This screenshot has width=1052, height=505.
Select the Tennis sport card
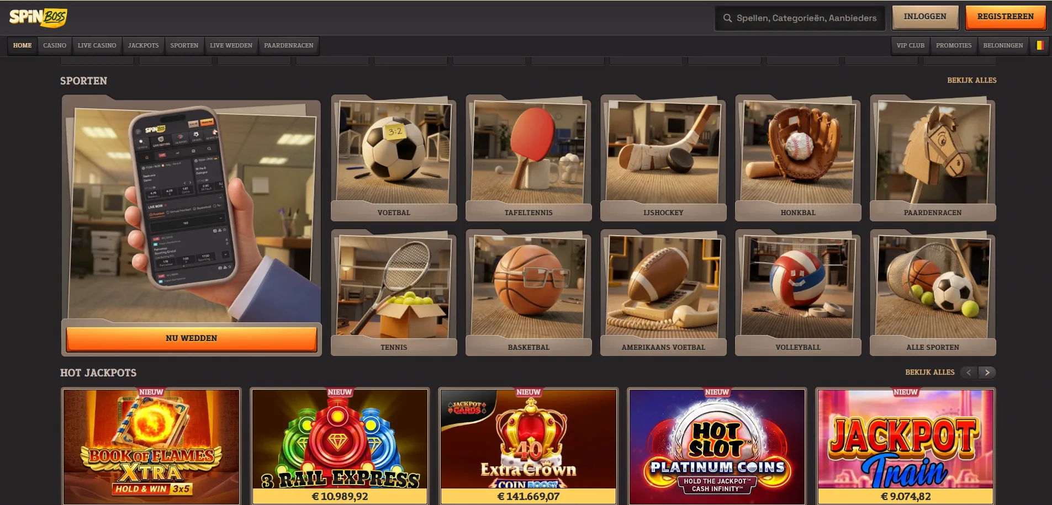point(394,293)
